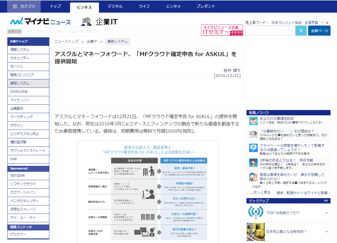Image resolution: width=337 pixels, height=243 pixels.
Task: Open the ニフティクラウド sponsored link
Action: pyautogui.click(x=28, y=184)
